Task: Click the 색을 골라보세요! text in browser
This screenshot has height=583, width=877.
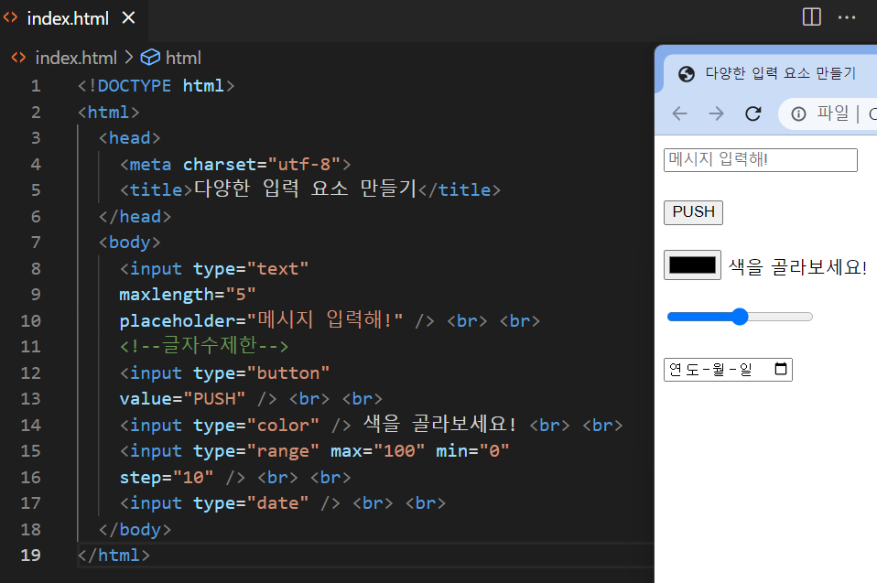Action: click(x=797, y=266)
